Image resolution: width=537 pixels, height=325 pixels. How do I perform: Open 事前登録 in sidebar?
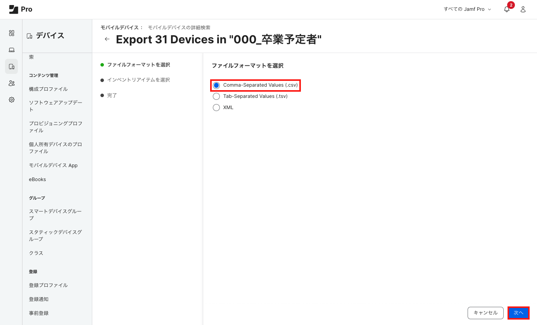pyautogui.click(x=39, y=313)
